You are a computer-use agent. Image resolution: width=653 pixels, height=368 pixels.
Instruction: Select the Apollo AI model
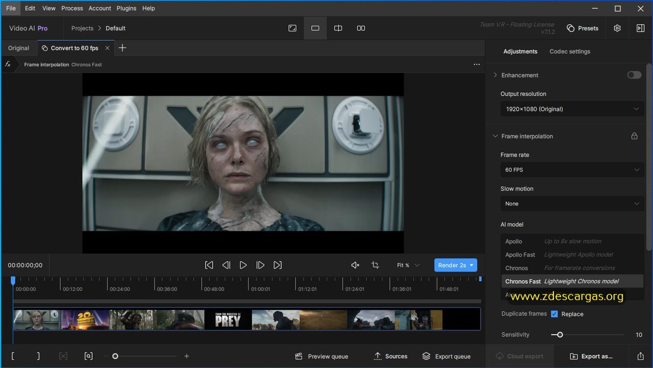[x=572, y=241]
